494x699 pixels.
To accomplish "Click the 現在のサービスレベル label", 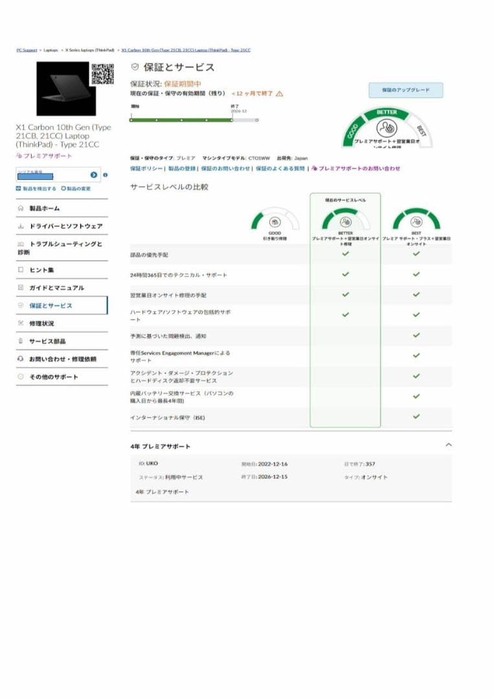I will 346,200.
